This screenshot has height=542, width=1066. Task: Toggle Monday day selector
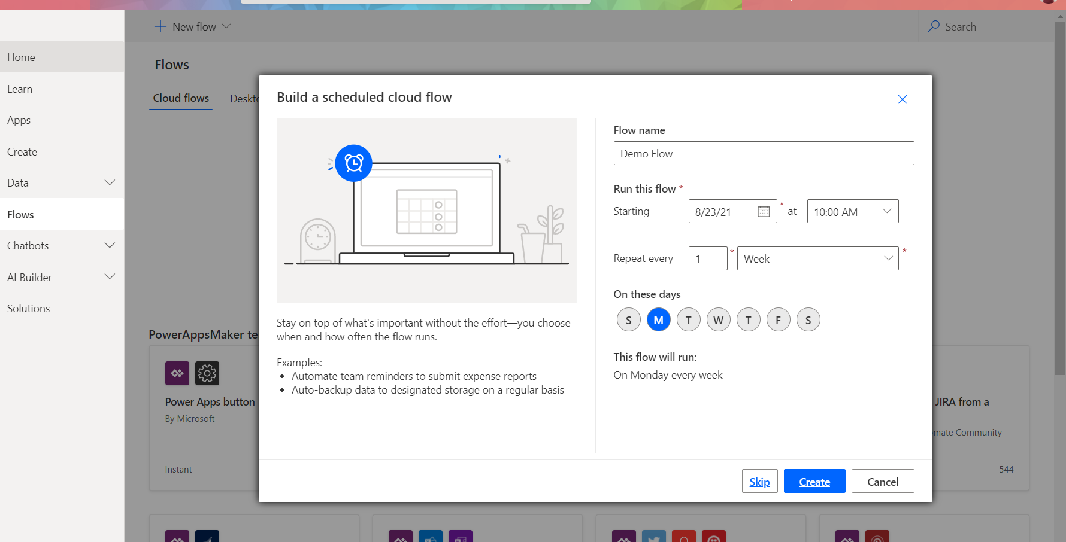coord(658,320)
